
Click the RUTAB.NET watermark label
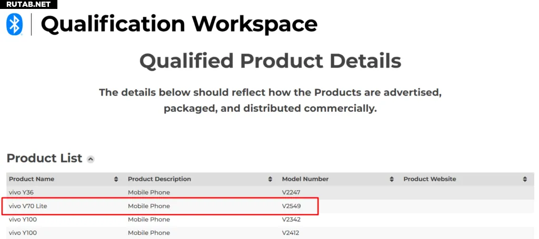click(28, 4)
